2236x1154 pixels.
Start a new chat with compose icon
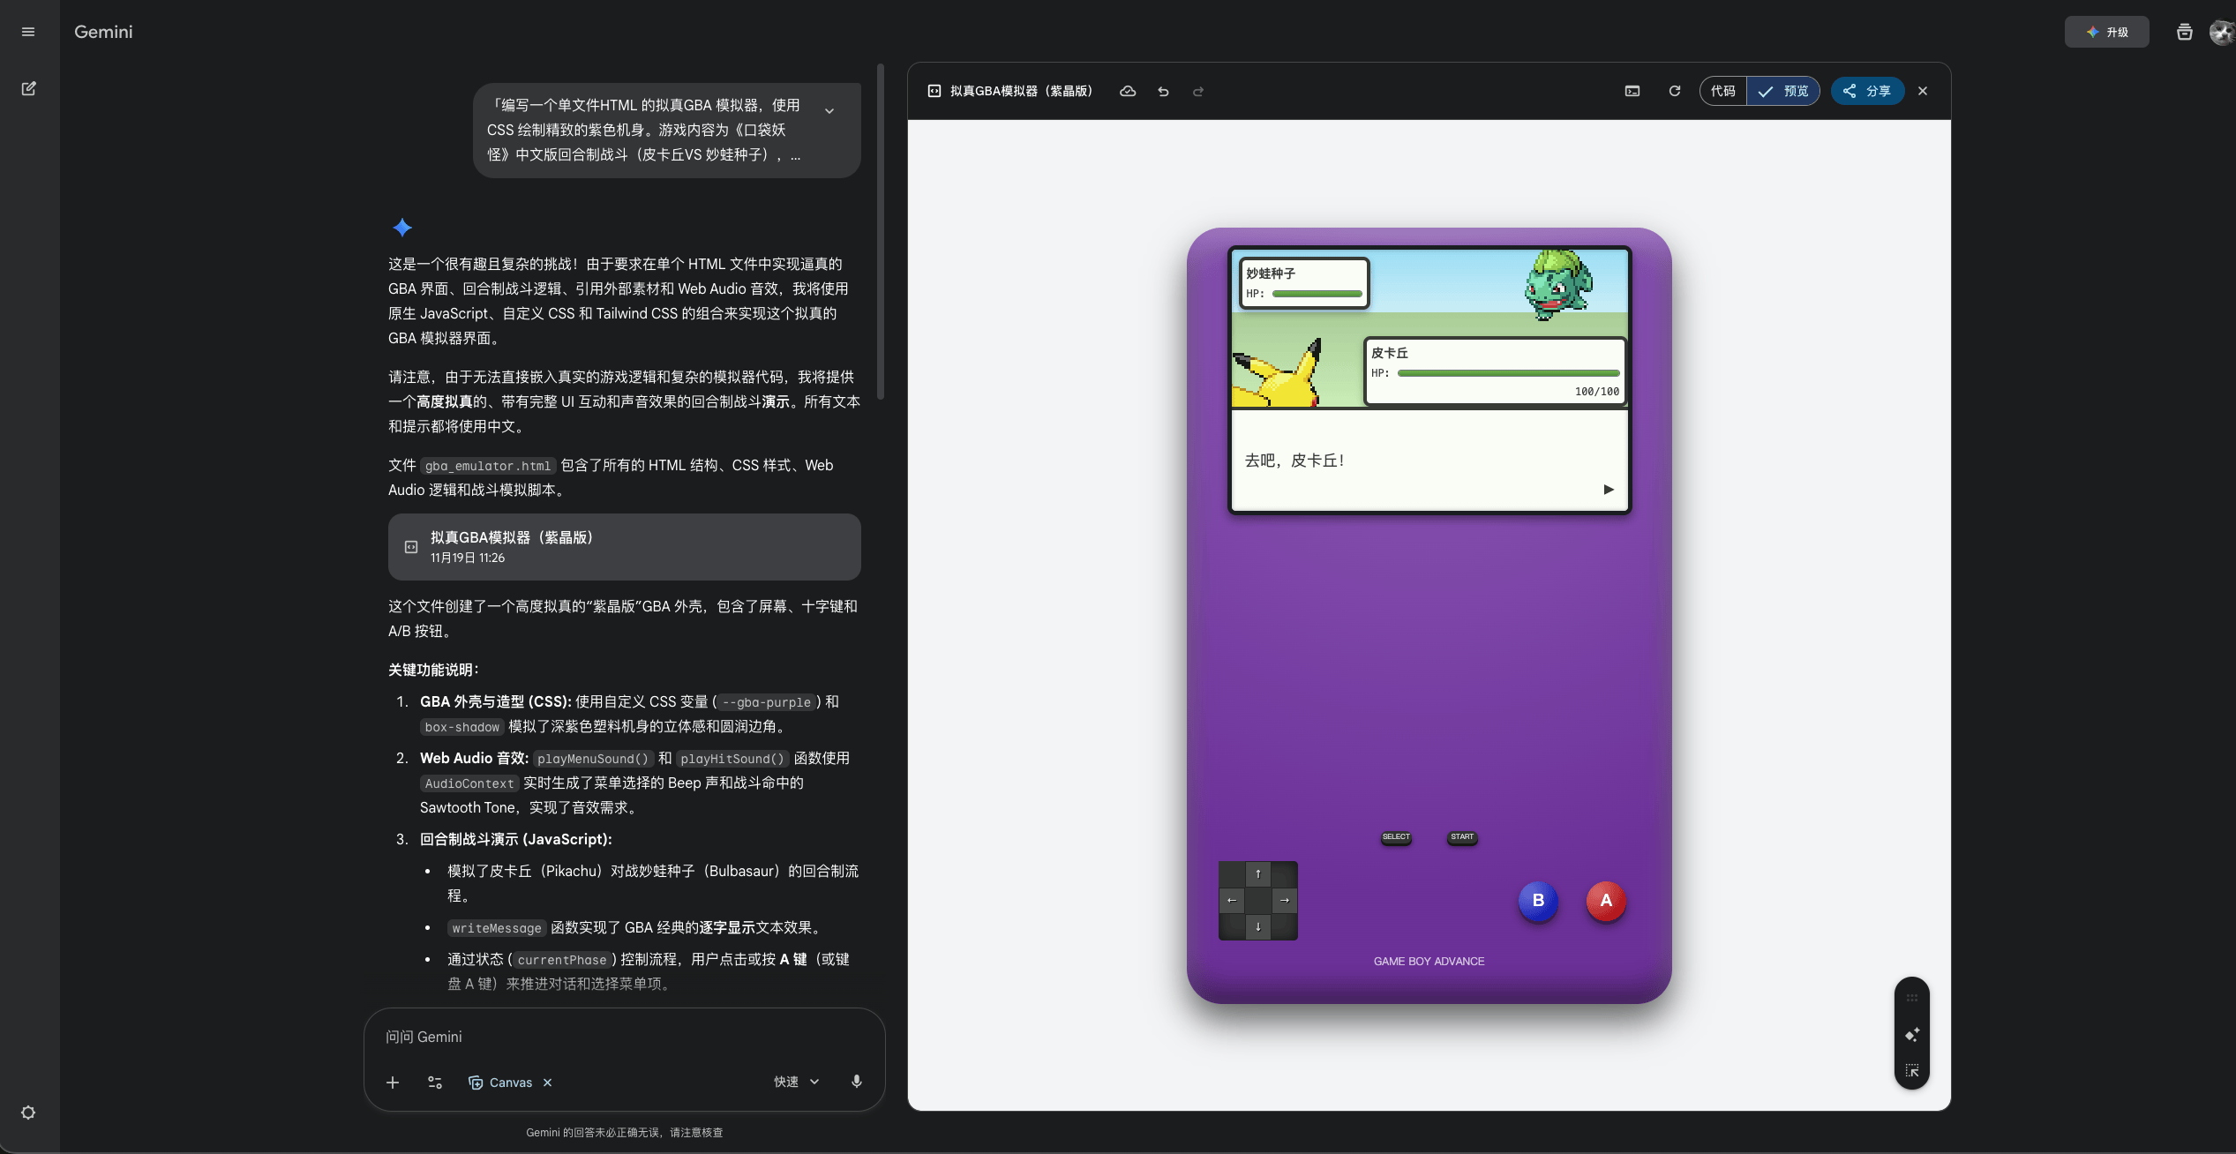point(28,88)
